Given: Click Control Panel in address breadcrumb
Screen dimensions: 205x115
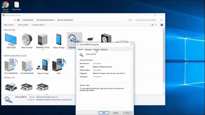Looking at the screenshot, I should point(28,20).
